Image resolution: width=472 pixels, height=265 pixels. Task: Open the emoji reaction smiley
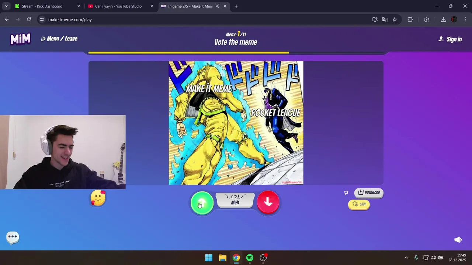click(x=98, y=198)
